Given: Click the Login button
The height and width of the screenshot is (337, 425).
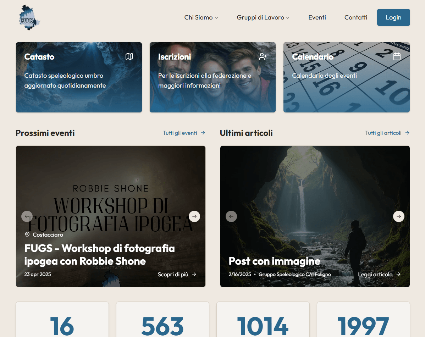Looking at the screenshot, I should point(393,17).
